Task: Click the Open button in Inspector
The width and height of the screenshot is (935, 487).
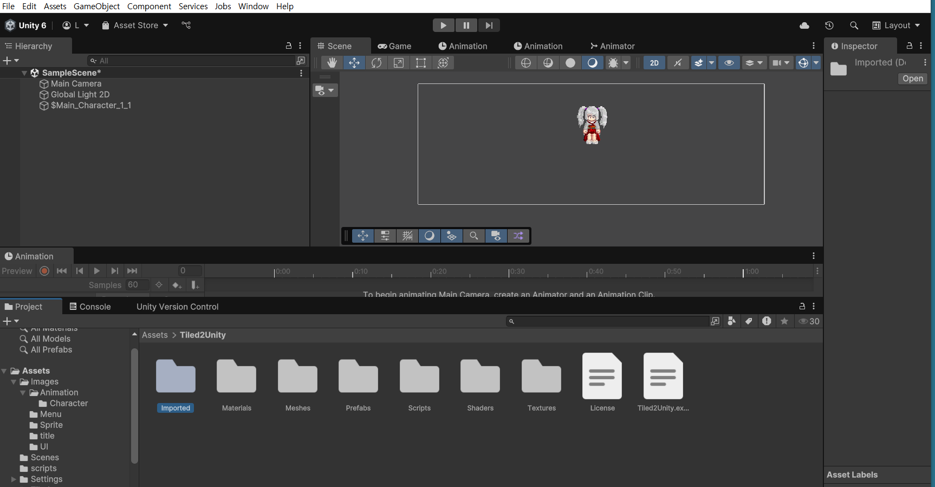Action: coord(913,79)
